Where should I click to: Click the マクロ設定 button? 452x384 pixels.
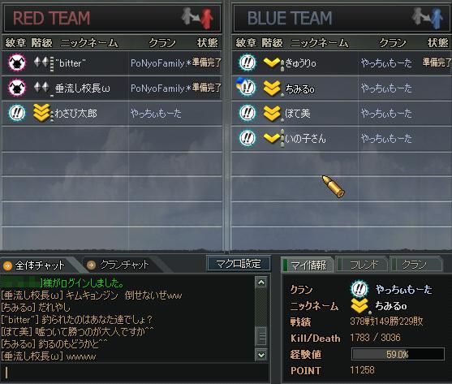click(239, 264)
